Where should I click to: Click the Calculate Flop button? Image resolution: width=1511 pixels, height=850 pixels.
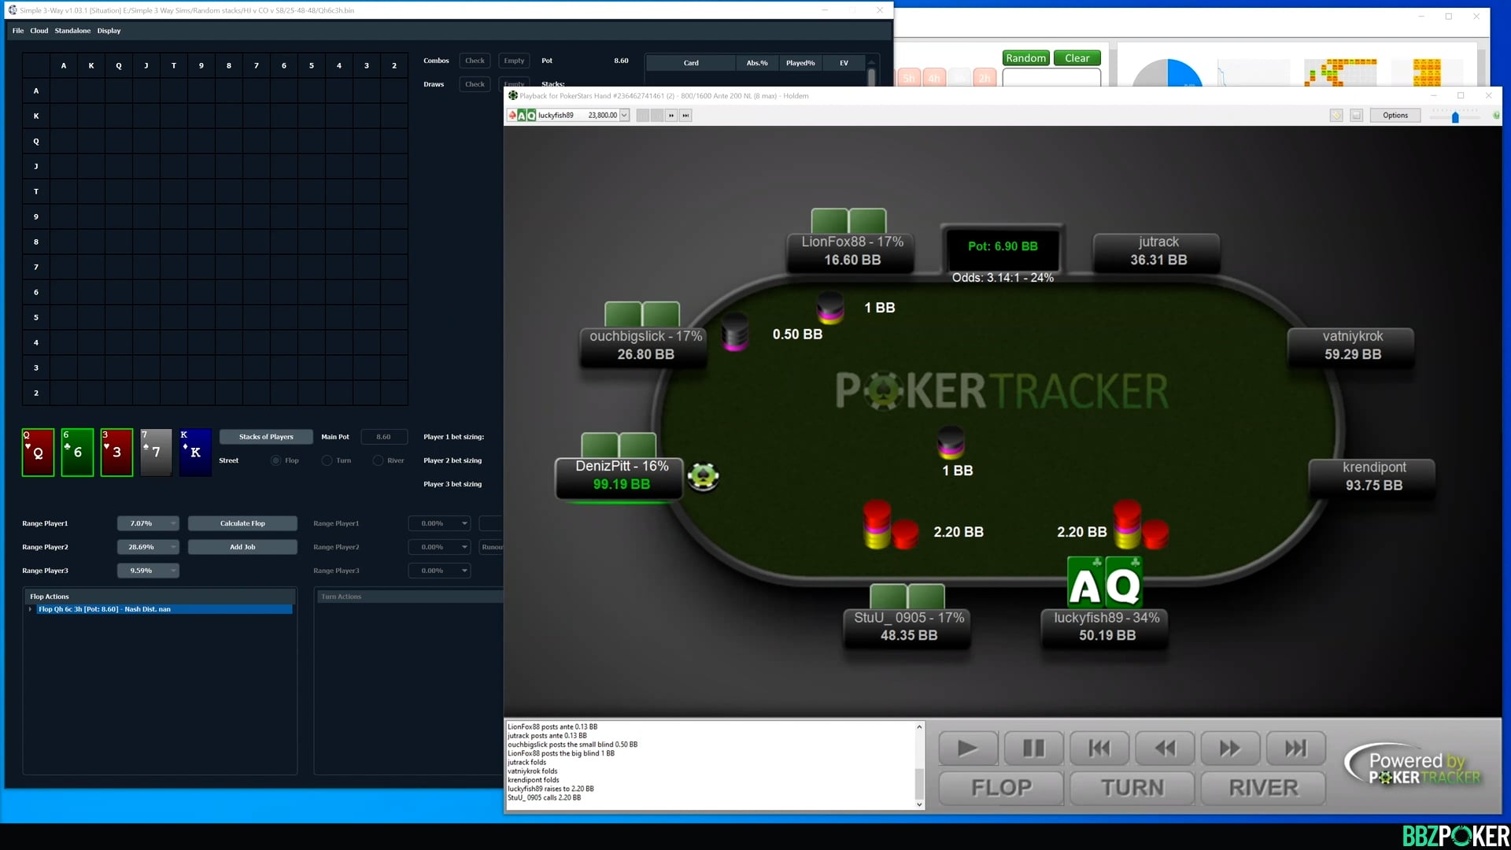coord(242,523)
